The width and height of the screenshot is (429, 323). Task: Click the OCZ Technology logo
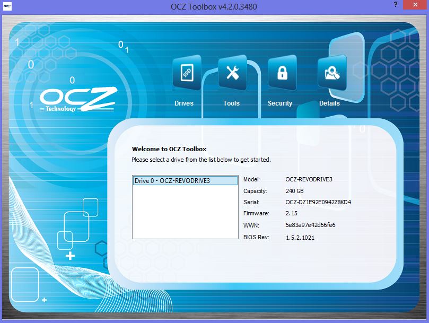click(x=78, y=99)
